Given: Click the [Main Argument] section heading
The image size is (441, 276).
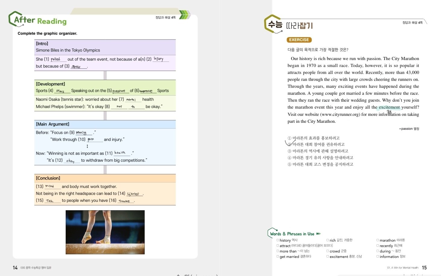Looking at the screenshot, I should click(x=52, y=124).
